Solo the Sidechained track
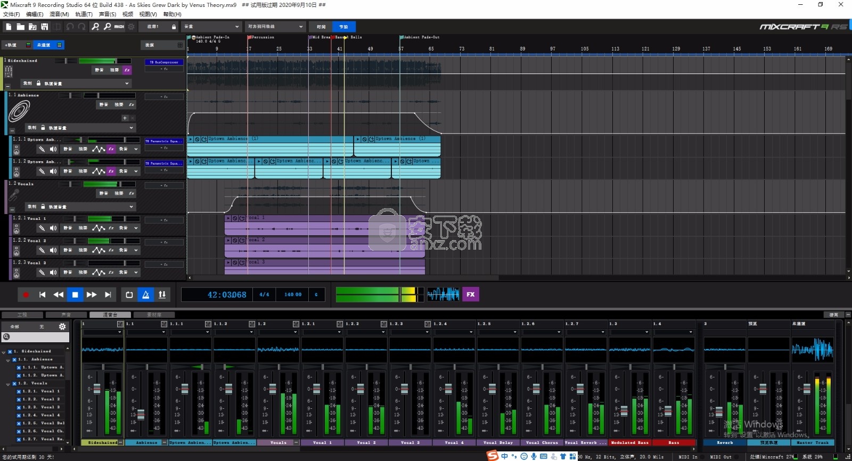852x461 pixels. (x=114, y=70)
